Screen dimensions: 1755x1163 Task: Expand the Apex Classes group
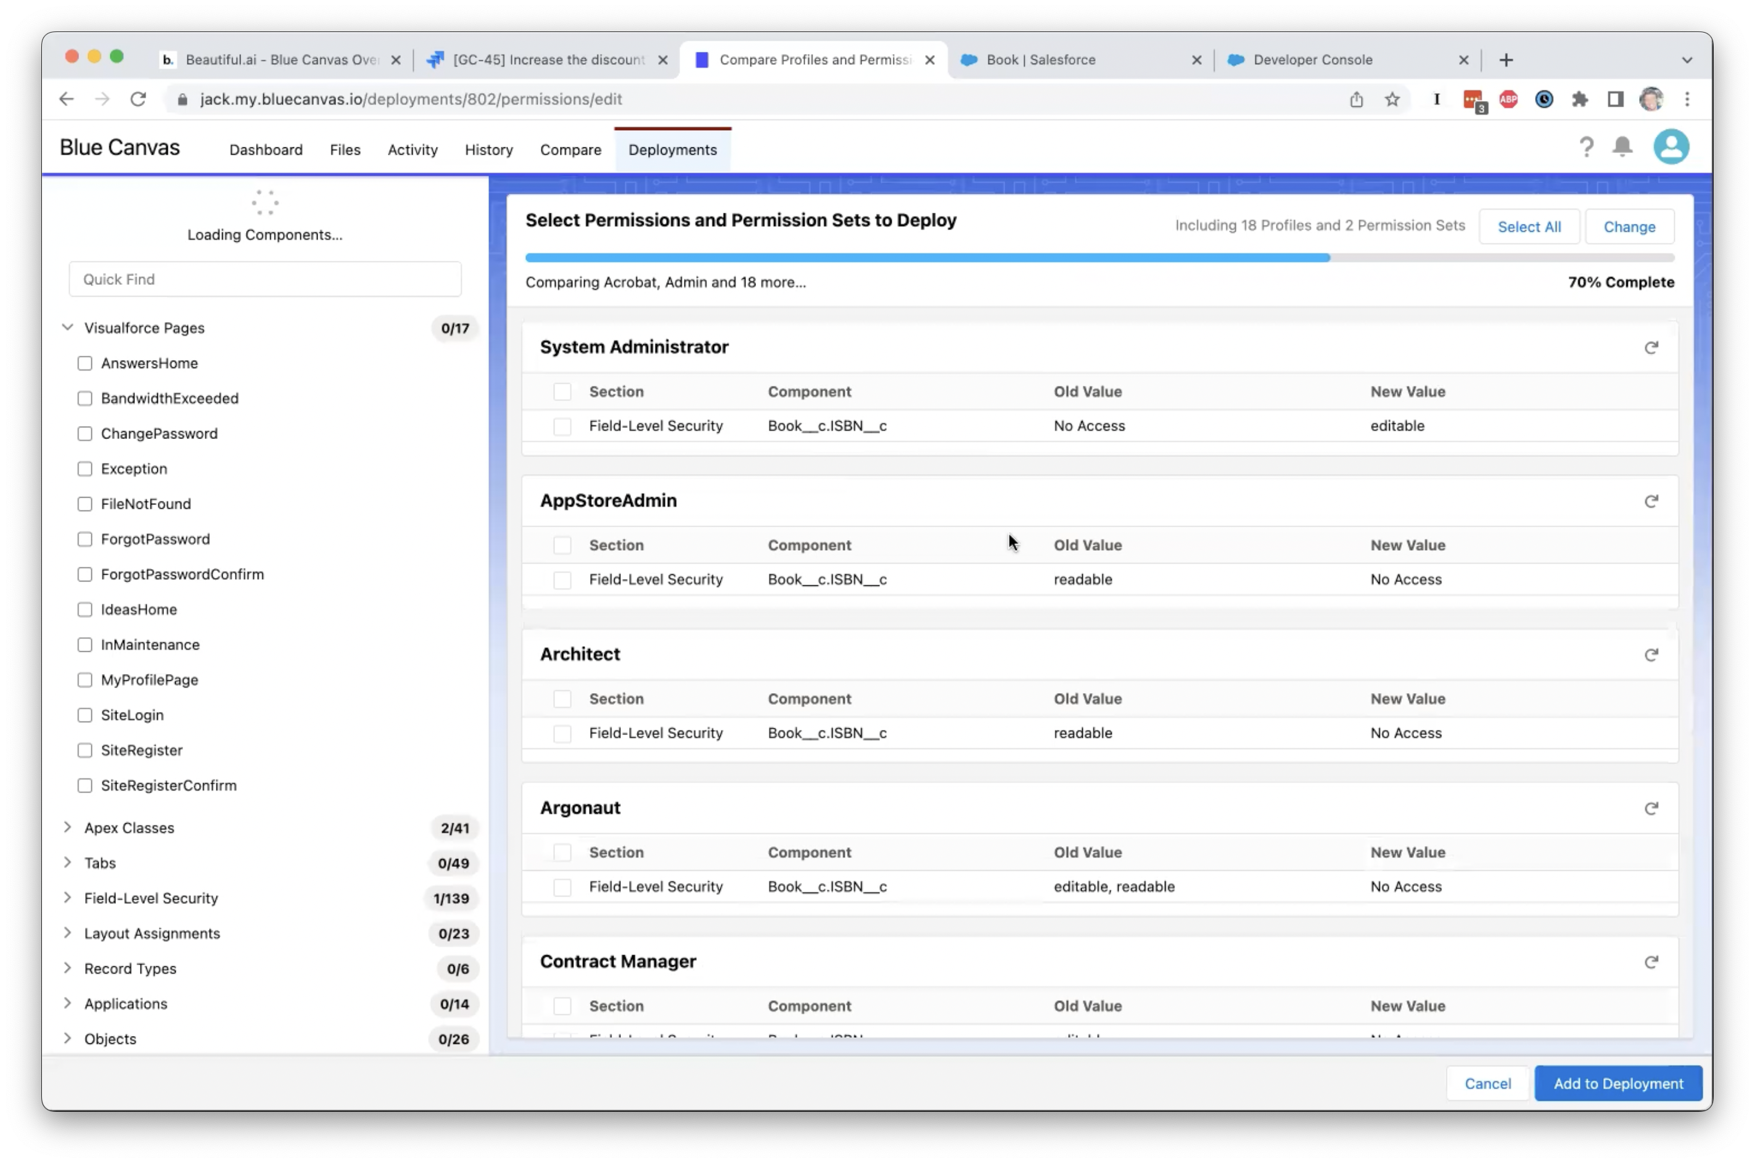click(x=67, y=827)
